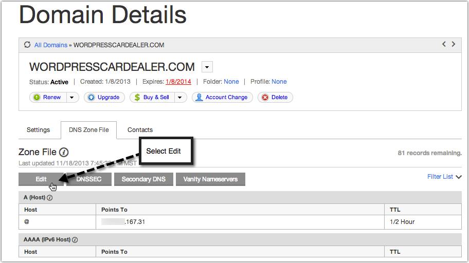
Task: Expand the Filter List menu
Action: coord(444,177)
